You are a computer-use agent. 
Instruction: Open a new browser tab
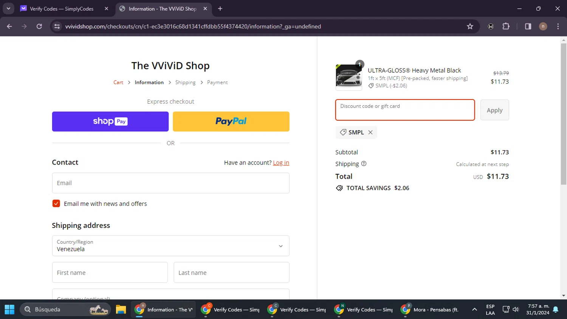tap(220, 8)
